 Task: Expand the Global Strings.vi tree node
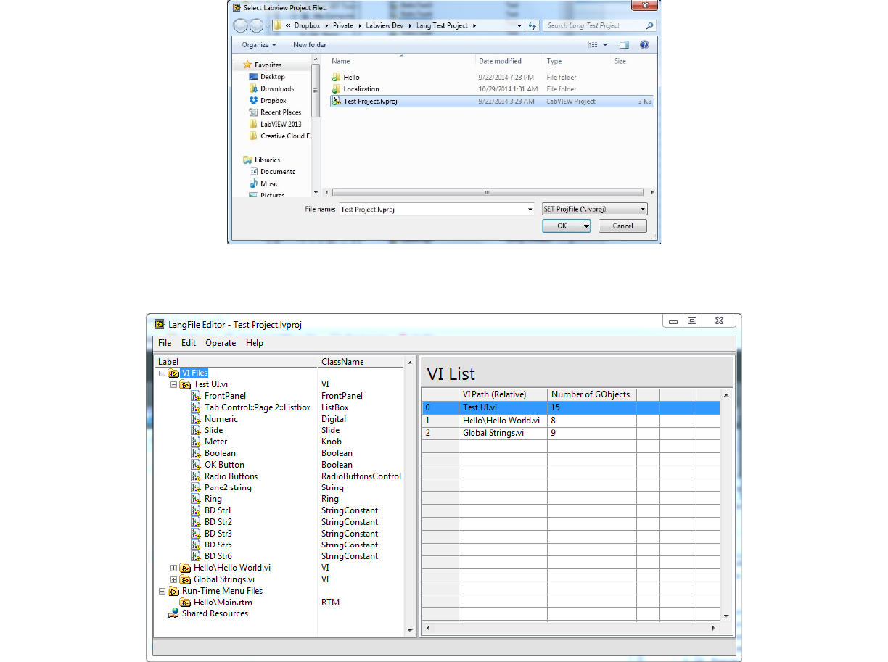click(x=173, y=579)
